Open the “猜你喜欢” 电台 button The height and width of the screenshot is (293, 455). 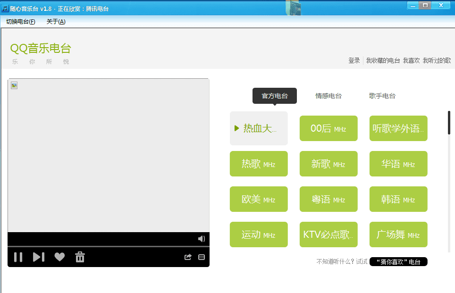coord(398,262)
